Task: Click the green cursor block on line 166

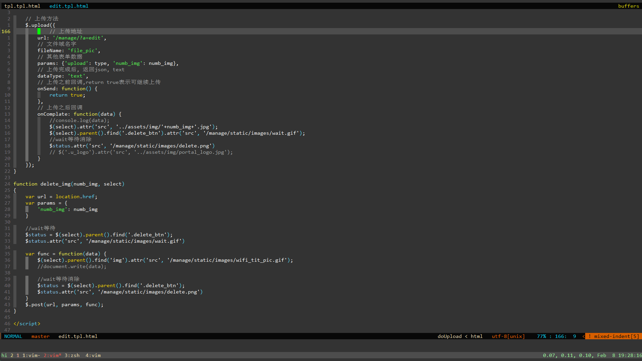Action: tap(39, 31)
